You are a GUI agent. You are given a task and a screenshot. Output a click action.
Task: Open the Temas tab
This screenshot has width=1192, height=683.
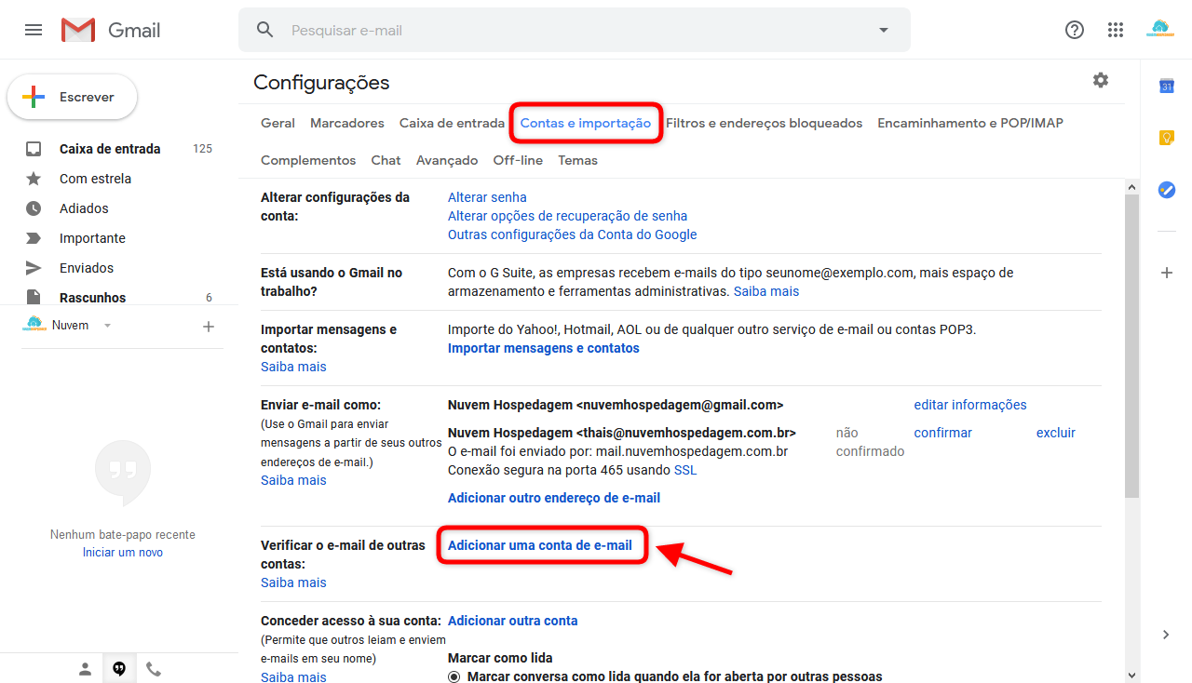coord(577,160)
